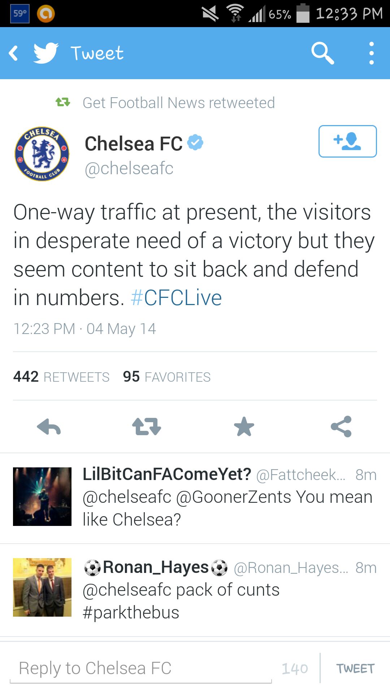Open Ronan_Hayes profile avatar
Viewport: 390px width, 694px height.
(x=42, y=587)
